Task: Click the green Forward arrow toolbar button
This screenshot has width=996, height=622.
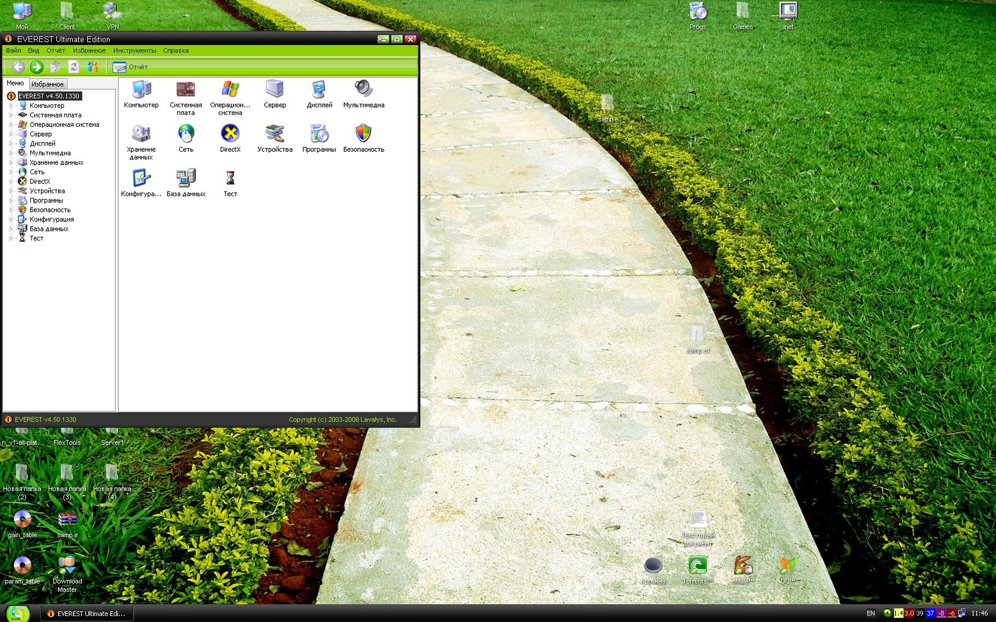Action: coord(37,67)
